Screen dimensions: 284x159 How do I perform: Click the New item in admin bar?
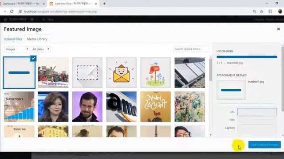pyautogui.click(x=48, y=19)
